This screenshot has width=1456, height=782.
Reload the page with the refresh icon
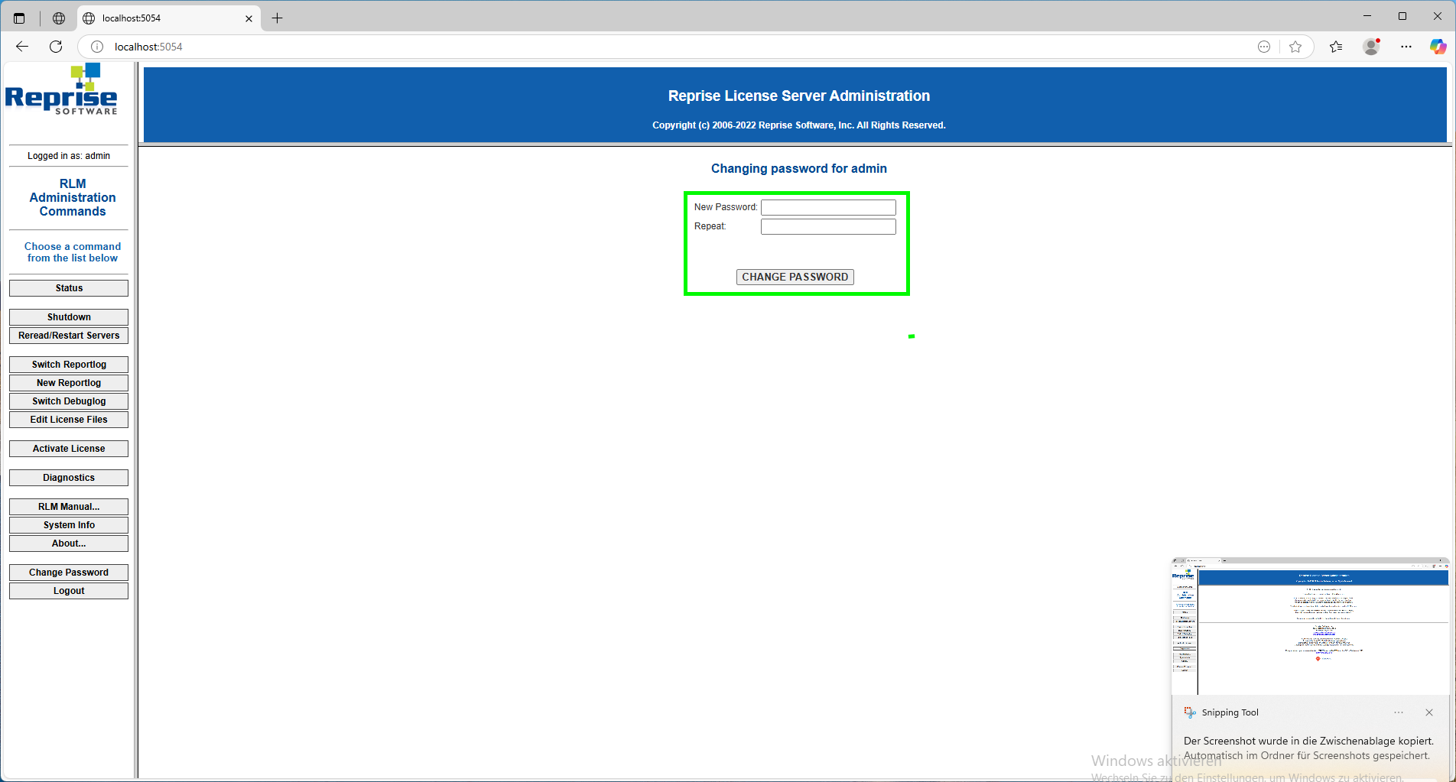56,47
